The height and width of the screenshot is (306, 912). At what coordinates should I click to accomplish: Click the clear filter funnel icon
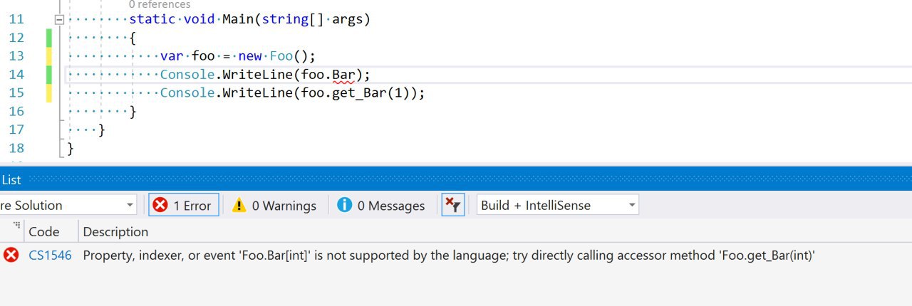[452, 206]
